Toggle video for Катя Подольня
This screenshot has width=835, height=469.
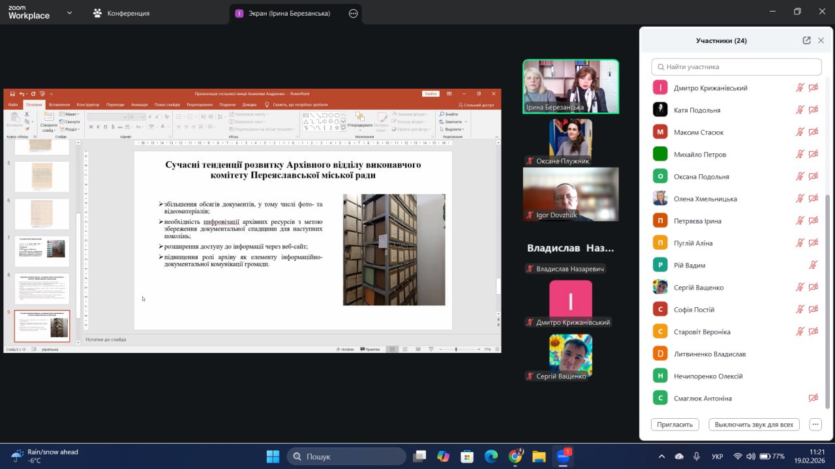[x=813, y=110]
